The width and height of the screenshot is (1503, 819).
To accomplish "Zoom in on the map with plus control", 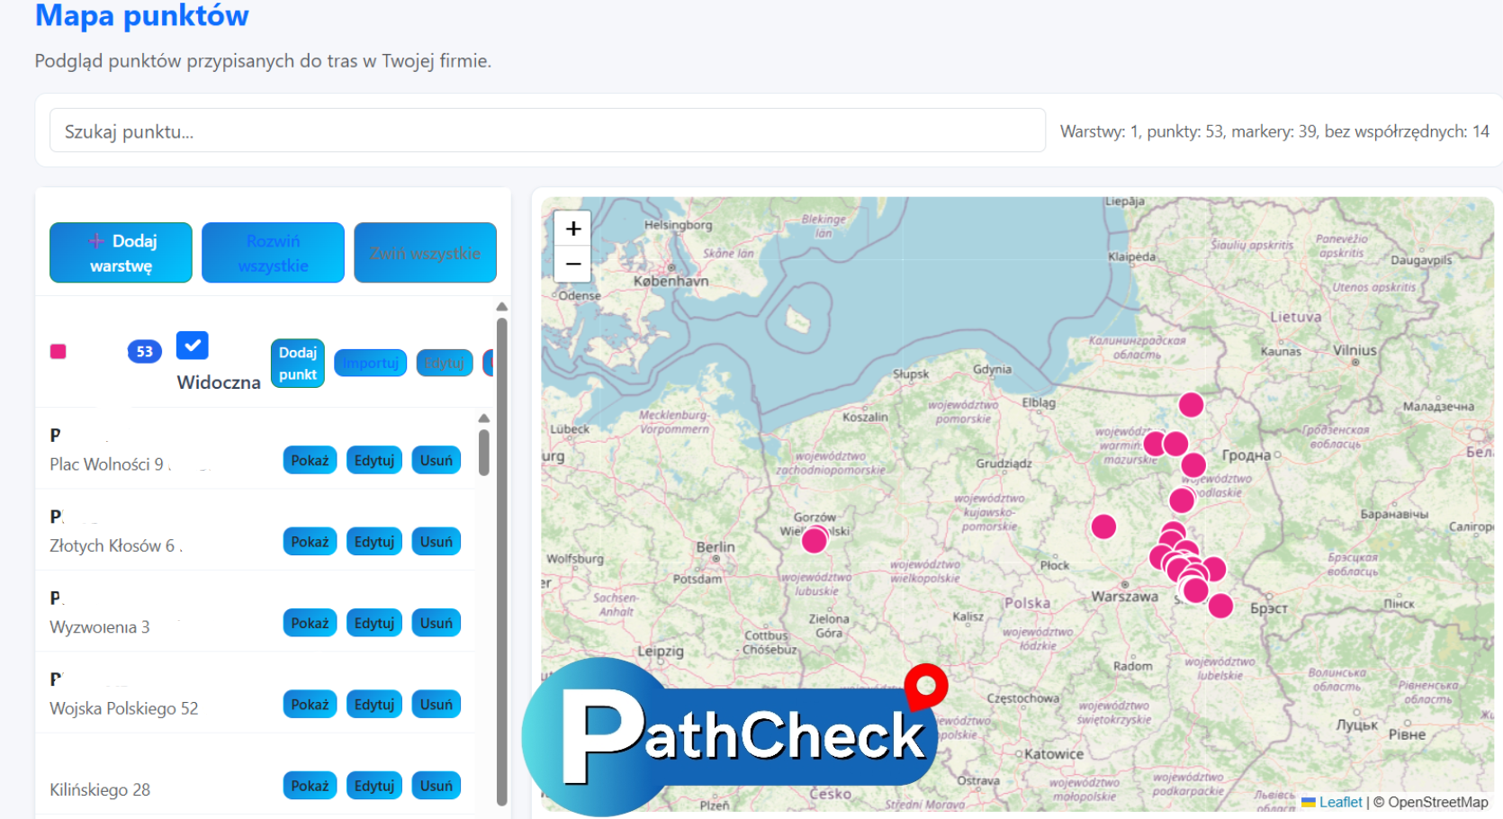I will 572,229.
